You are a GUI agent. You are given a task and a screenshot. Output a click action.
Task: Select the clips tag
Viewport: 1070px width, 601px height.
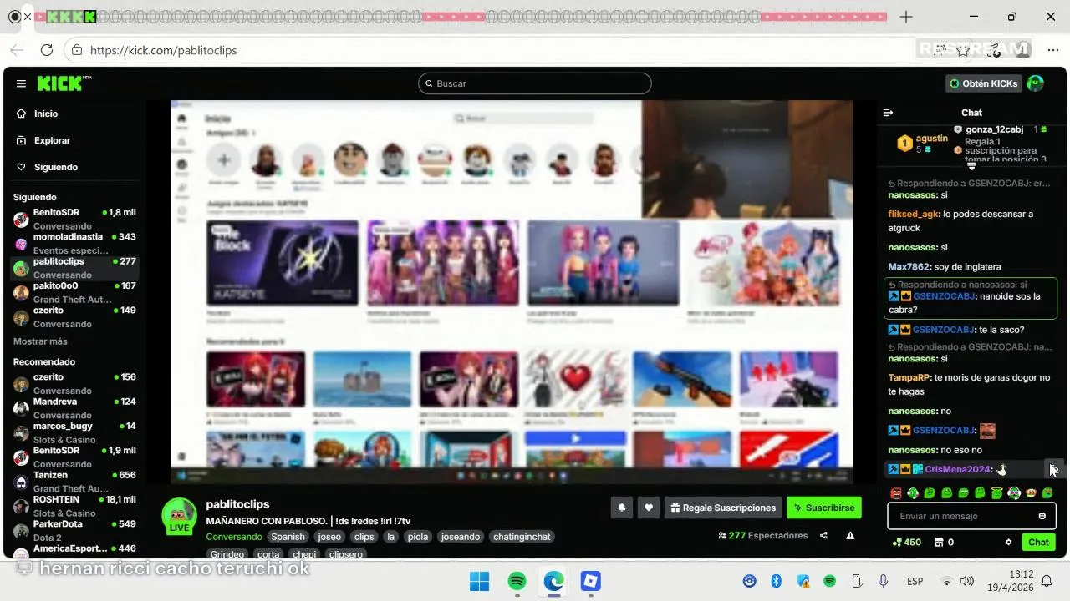coord(364,537)
